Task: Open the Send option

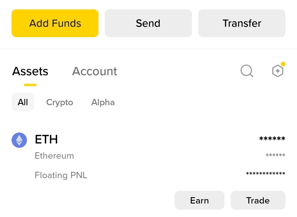Action: [148, 23]
